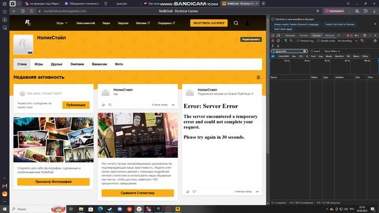Clear the network log in DevTools

pyautogui.click(x=278, y=41)
